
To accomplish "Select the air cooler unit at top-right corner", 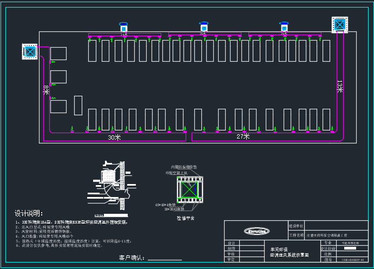I will [340, 25].
